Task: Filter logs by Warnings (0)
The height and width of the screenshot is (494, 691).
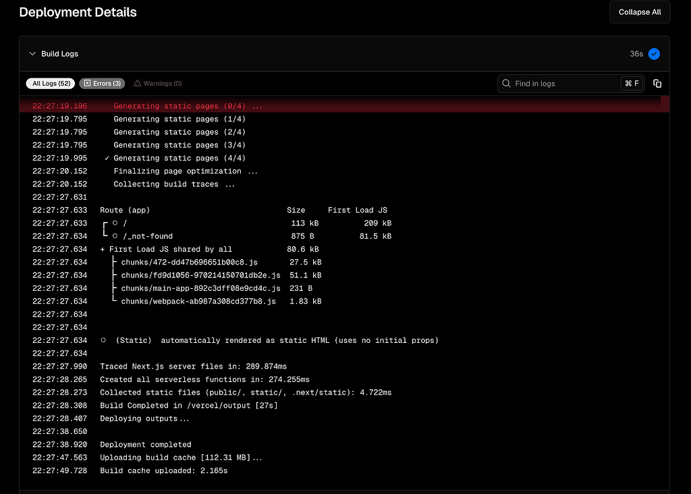Action: pos(158,83)
